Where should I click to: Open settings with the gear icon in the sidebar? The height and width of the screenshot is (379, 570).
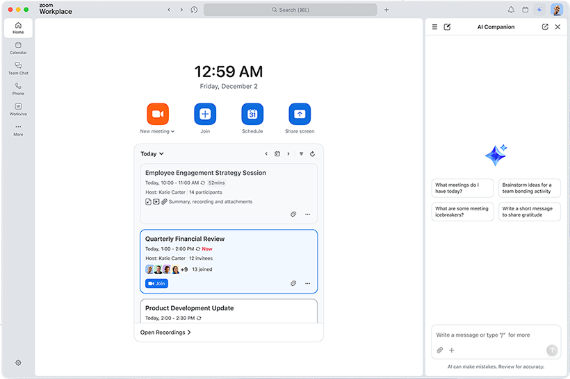(18, 363)
